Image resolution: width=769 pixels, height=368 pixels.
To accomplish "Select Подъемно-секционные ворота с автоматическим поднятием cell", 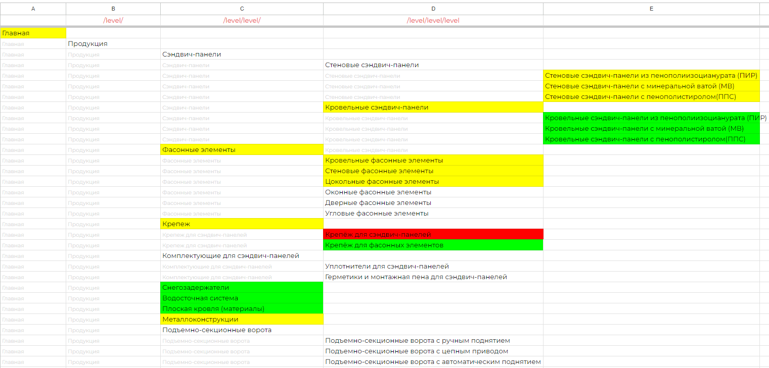I will (x=433, y=361).
